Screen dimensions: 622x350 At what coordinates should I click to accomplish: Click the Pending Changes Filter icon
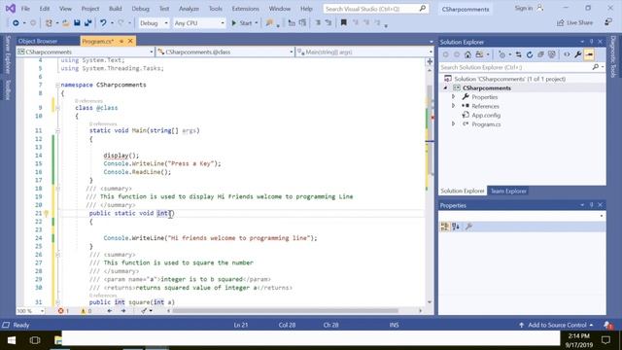(501, 54)
